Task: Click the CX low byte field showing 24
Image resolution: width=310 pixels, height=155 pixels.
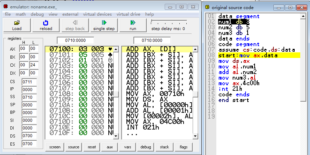Action: point(34,65)
